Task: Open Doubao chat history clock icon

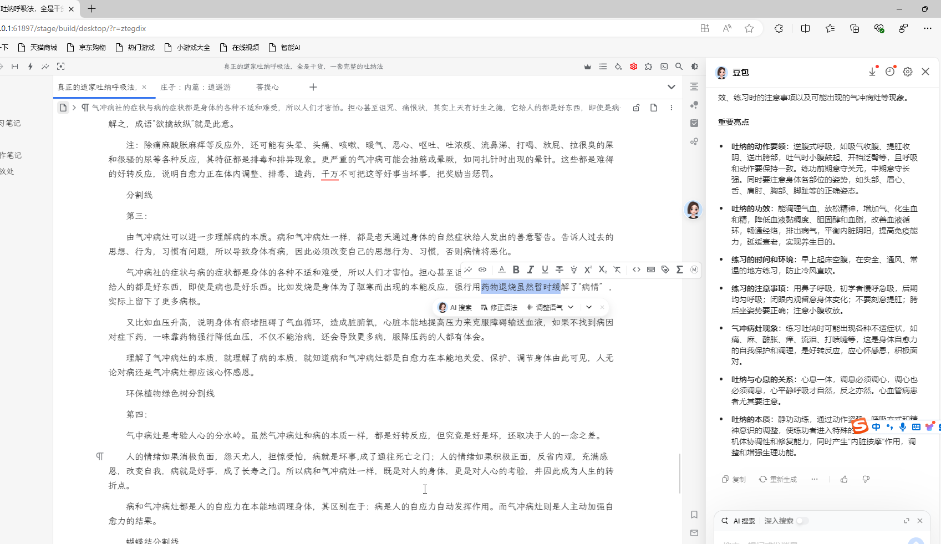Action: tap(890, 72)
